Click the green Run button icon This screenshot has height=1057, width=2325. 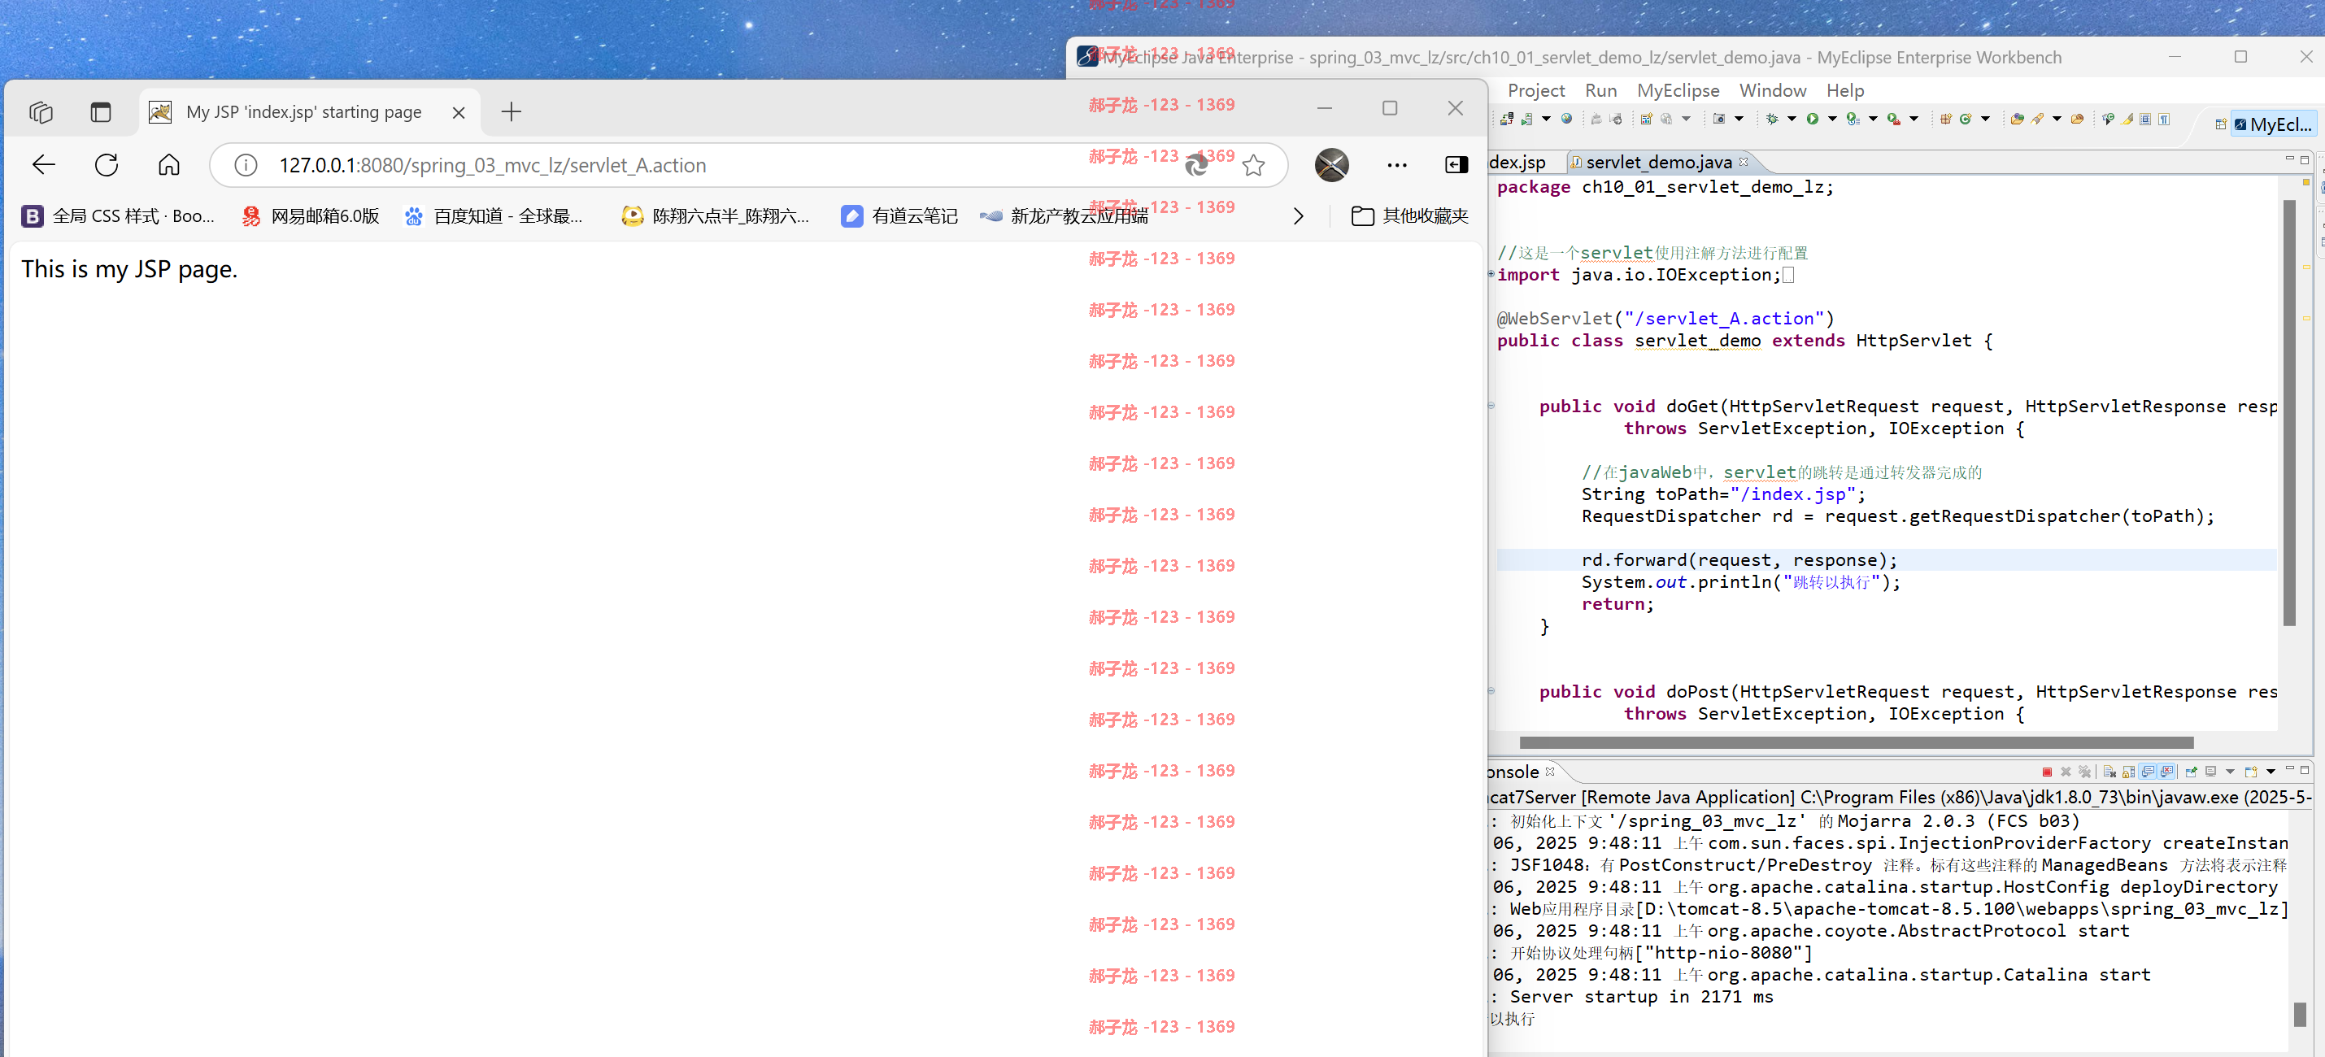coord(1813,120)
